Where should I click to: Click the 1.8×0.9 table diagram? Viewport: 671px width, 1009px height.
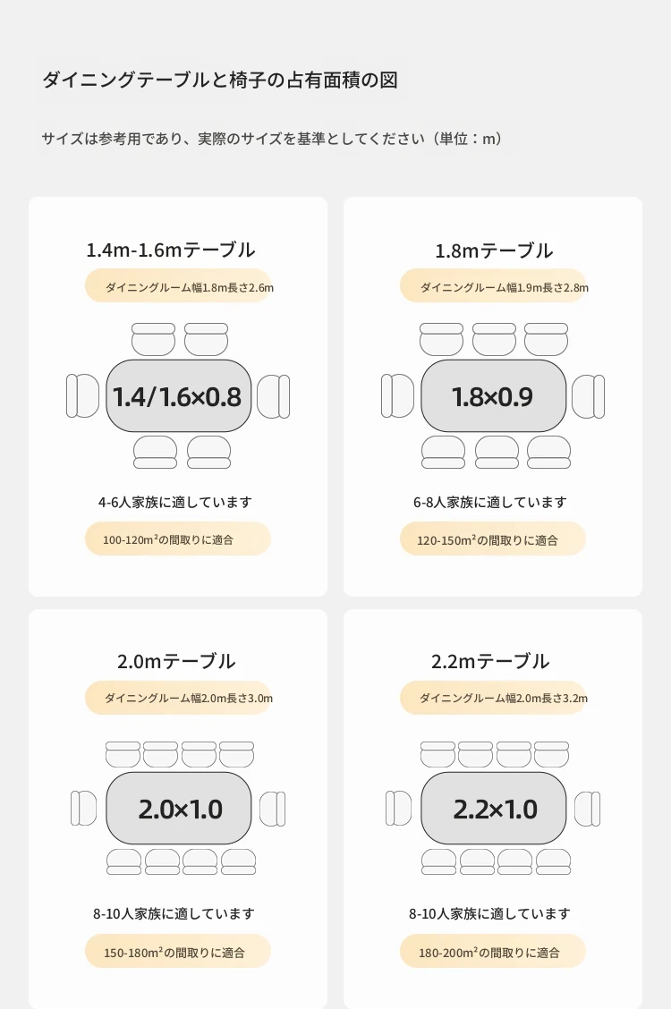tap(494, 395)
